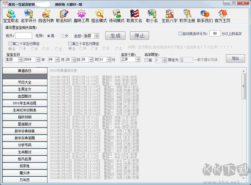
Task: Select the 组合模式 magnifier icon
Action: (x=99, y=16)
